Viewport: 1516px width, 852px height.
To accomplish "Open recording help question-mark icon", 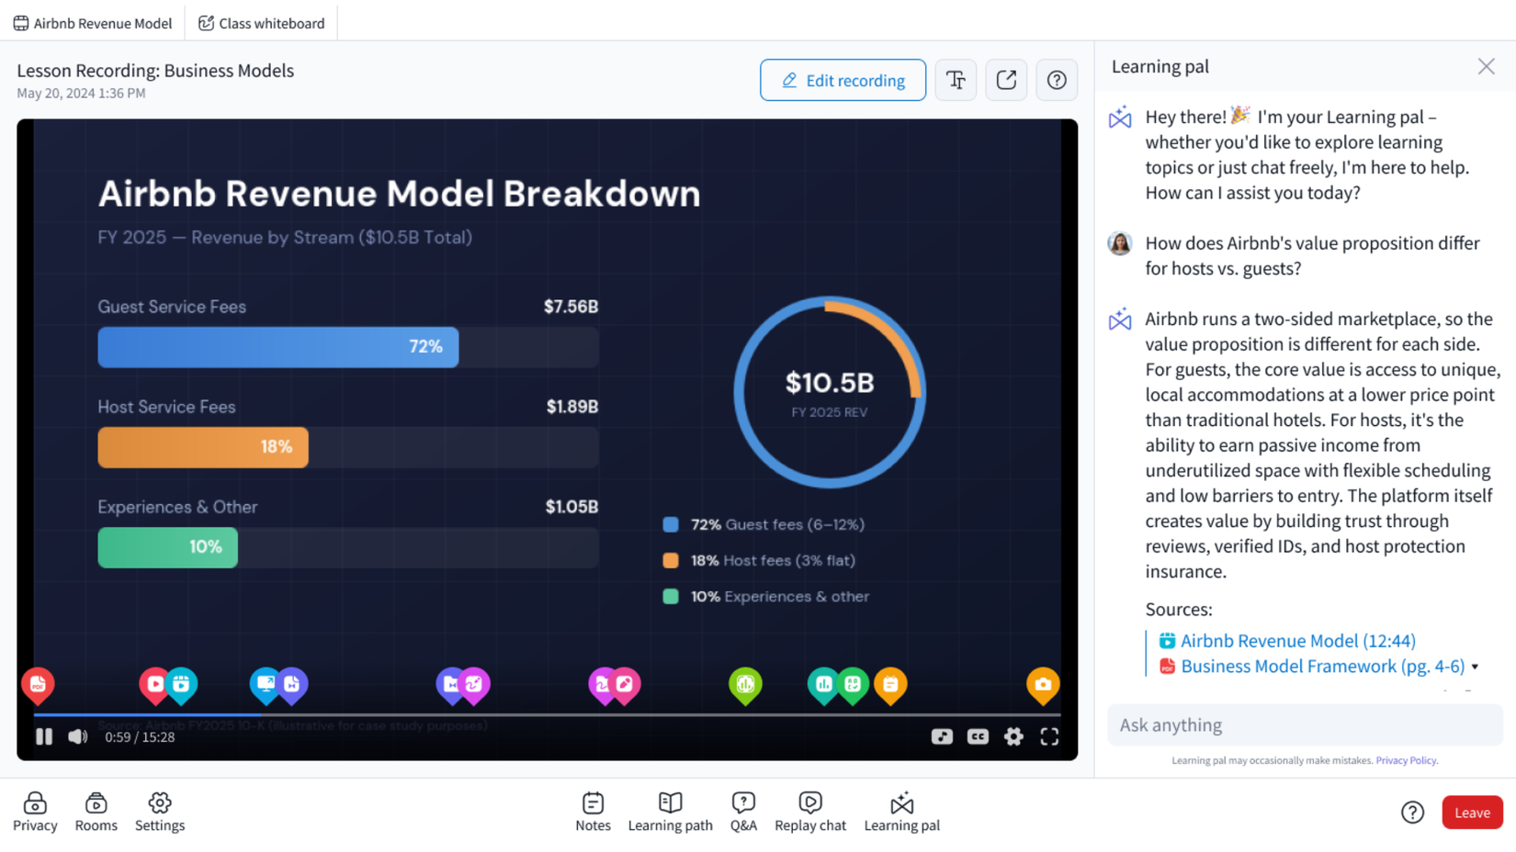I will 1057,80.
